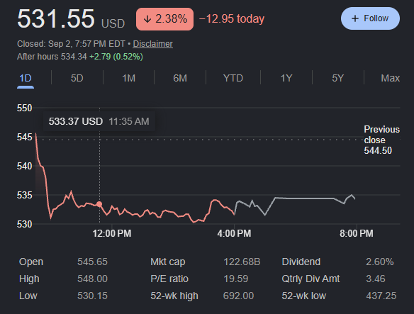Click the Previous close 544.50 label
This screenshot has height=314, width=414.
(x=382, y=140)
